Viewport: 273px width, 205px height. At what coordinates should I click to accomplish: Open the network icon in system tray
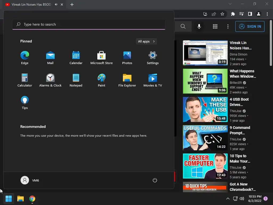click(x=235, y=199)
